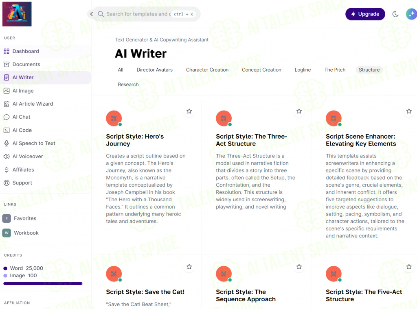This screenshot has height=309, width=417.
Task: Favorite the Five-Act Structure star
Action: point(409,267)
